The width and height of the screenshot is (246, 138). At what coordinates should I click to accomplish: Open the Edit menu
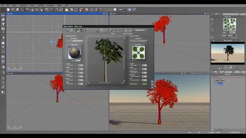[8, 5]
